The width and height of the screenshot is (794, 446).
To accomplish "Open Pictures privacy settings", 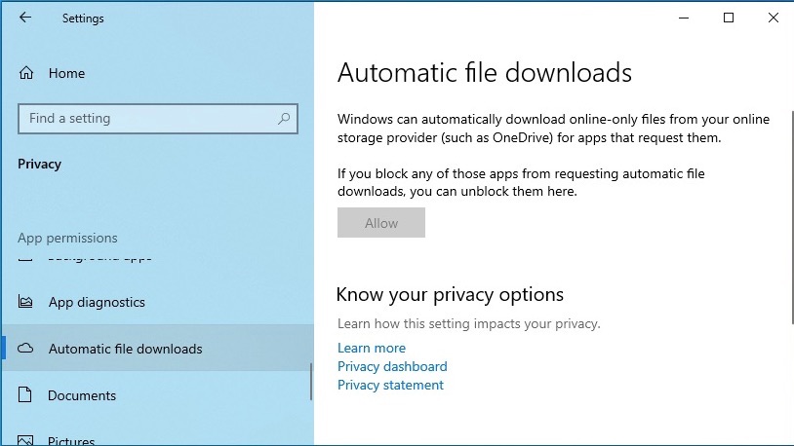I will (71, 439).
